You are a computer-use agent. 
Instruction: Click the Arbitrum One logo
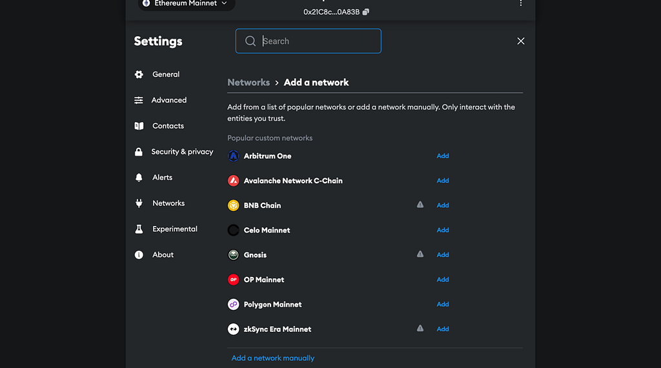click(233, 156)
